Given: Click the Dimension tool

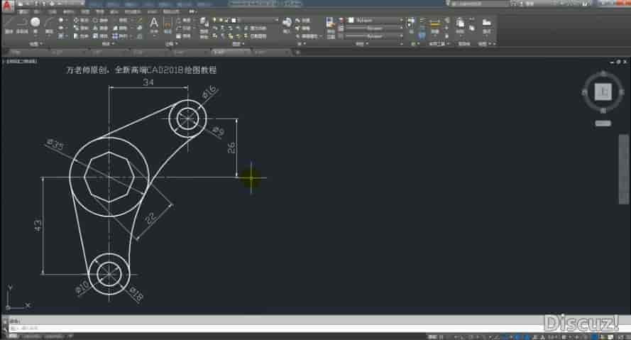Looking at the screenshot, I should [168, 26].
